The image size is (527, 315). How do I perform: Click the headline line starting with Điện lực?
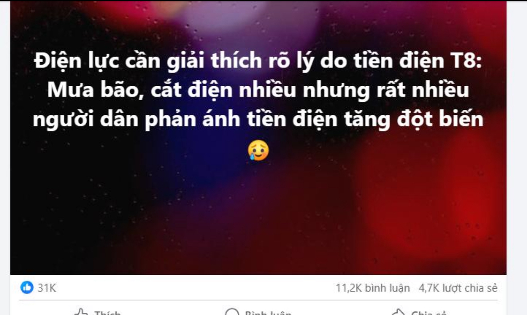tap(258, 62)
